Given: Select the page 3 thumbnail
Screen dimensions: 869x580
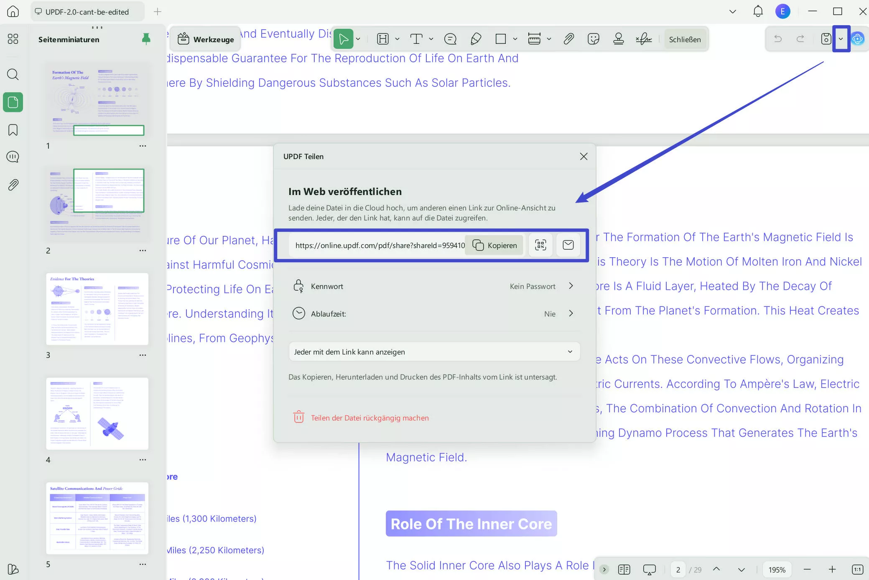Looking at the screenshot, I should [x=97, y=309].
